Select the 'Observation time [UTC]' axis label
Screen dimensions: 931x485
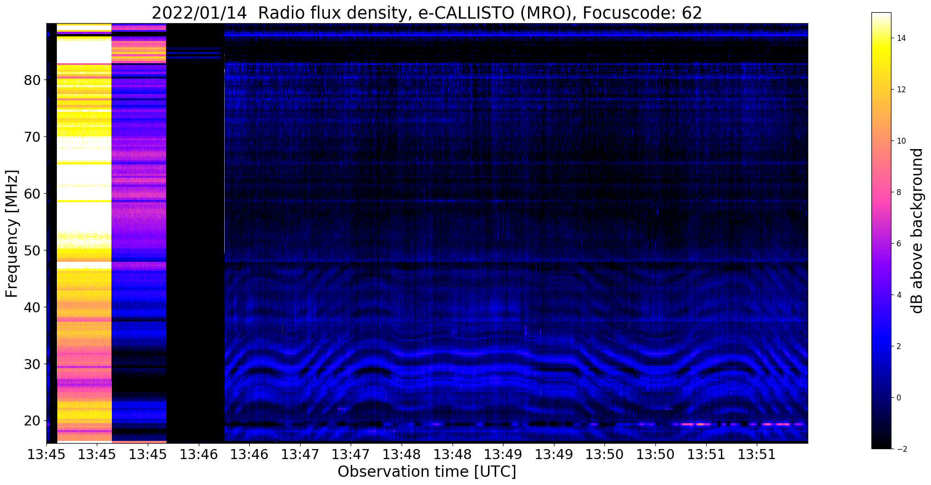tap(427, 471)
